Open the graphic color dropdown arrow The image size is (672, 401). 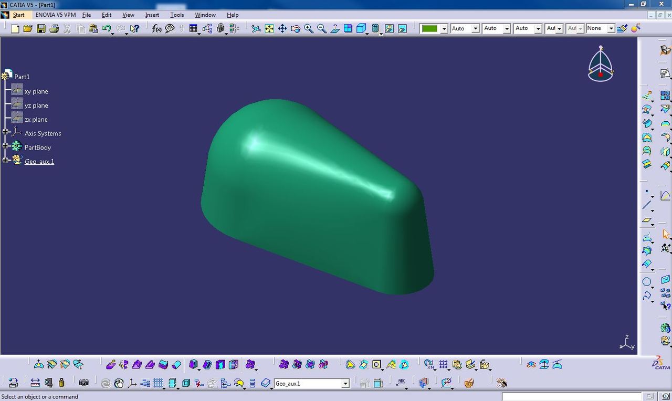point(444,28)
